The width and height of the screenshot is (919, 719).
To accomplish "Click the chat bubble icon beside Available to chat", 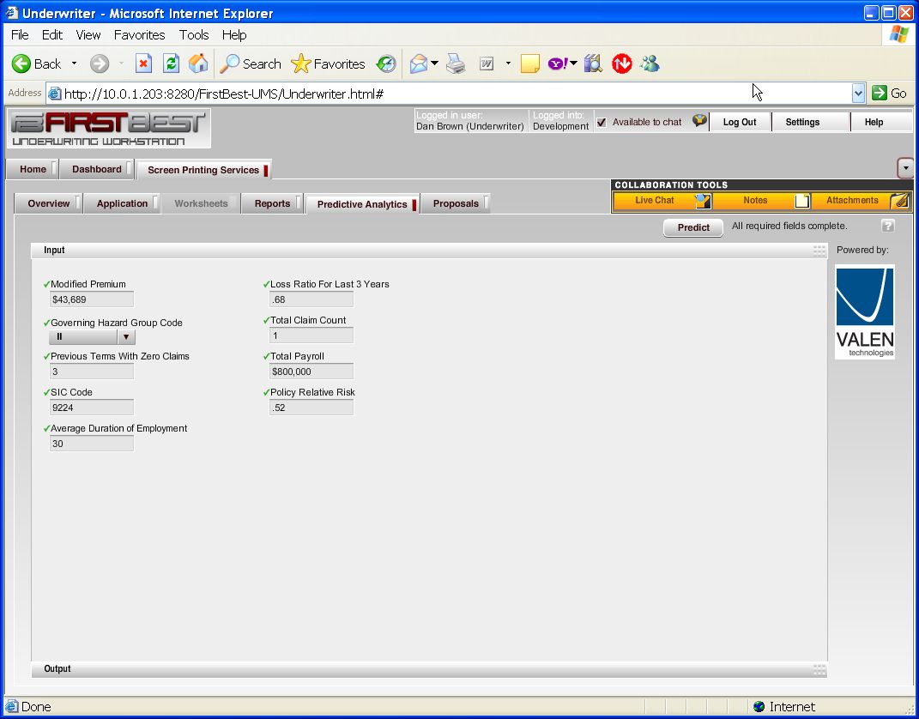I will click(699, 121).
